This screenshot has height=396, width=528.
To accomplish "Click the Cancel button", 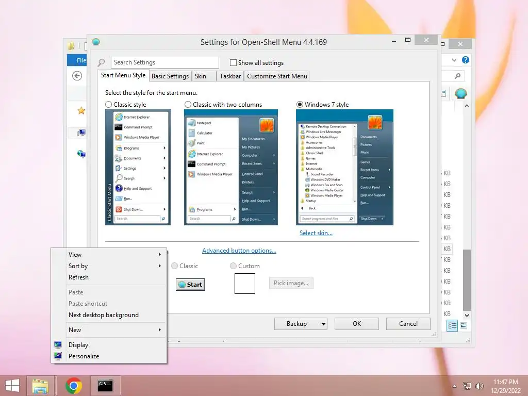I will 408,324.
